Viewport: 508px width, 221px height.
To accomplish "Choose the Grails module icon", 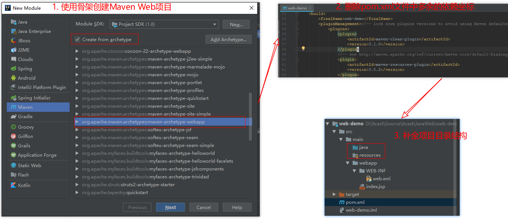I will click(x=14, y=146).
